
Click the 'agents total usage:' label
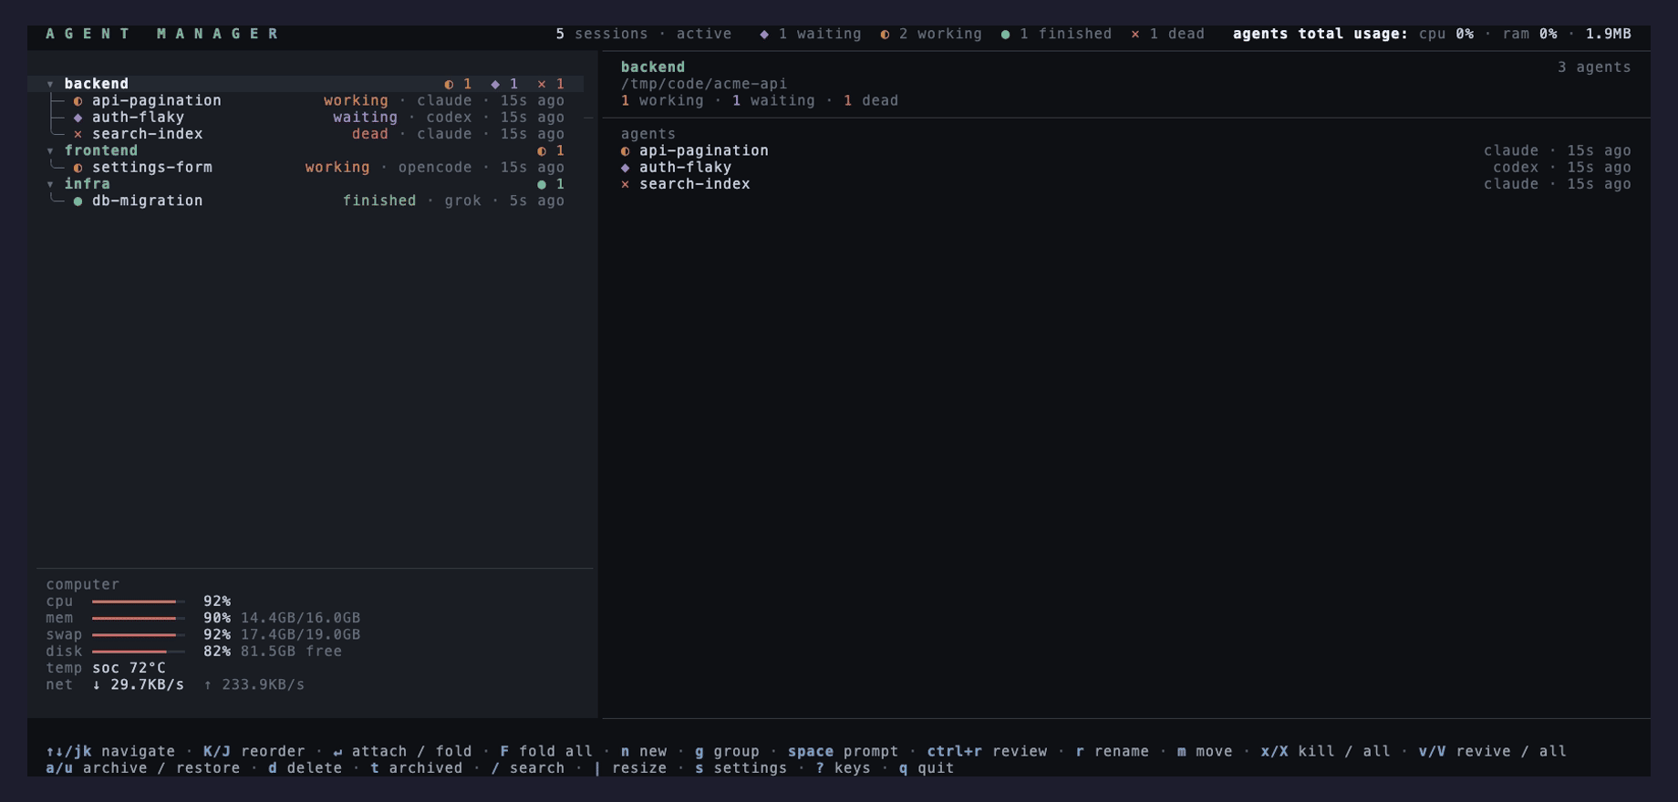coord(1321,34)
